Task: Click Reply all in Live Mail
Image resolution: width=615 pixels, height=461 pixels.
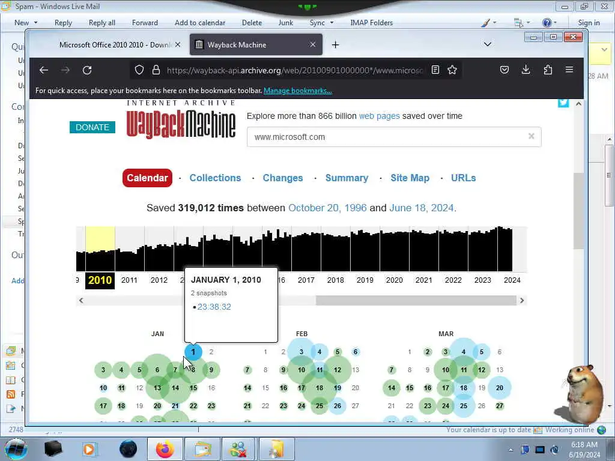Action: click(102, 23)
